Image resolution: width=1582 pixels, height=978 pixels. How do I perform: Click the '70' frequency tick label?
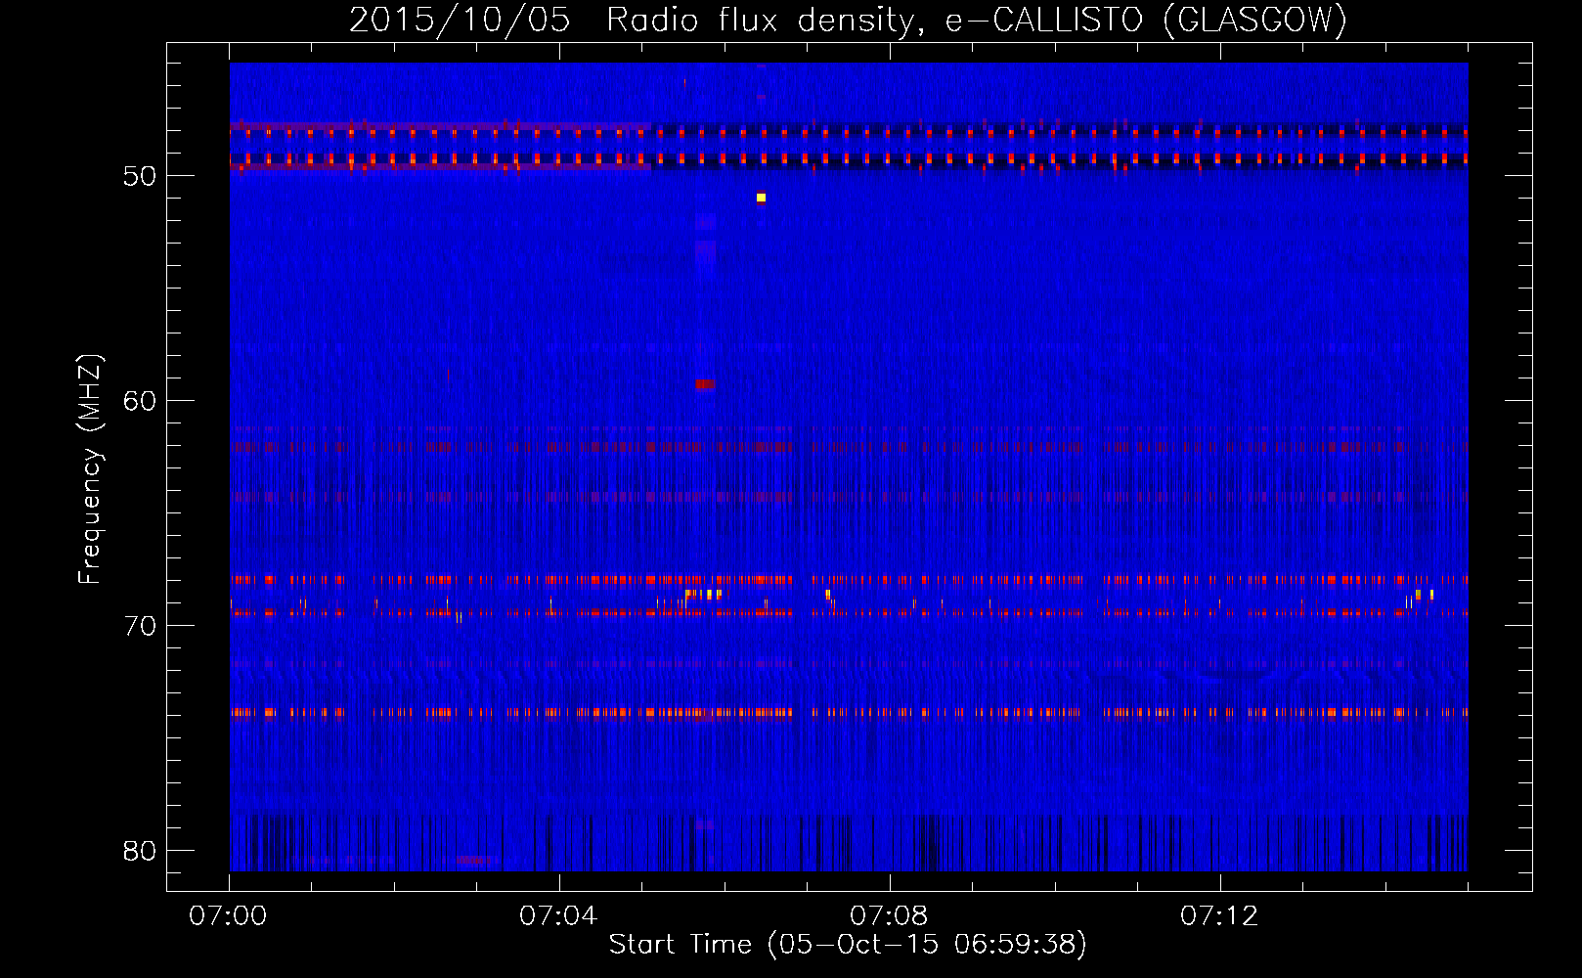click(140, 626)
